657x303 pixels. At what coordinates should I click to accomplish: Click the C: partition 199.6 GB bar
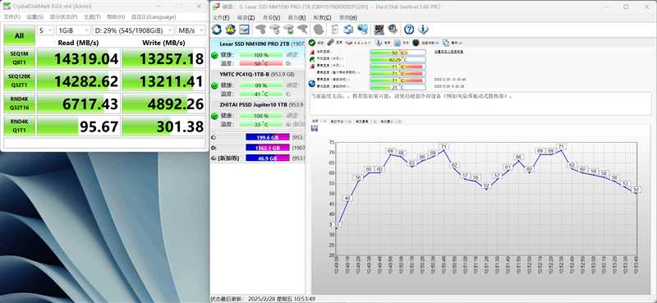(x=268, y=137)
